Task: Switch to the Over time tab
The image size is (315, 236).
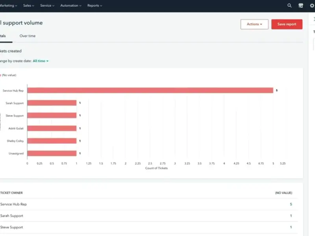Action: point(28,36)
